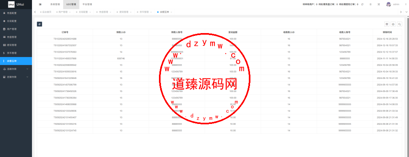Open 货币管理 in the sidebar
409x157 pixels.
16,53
